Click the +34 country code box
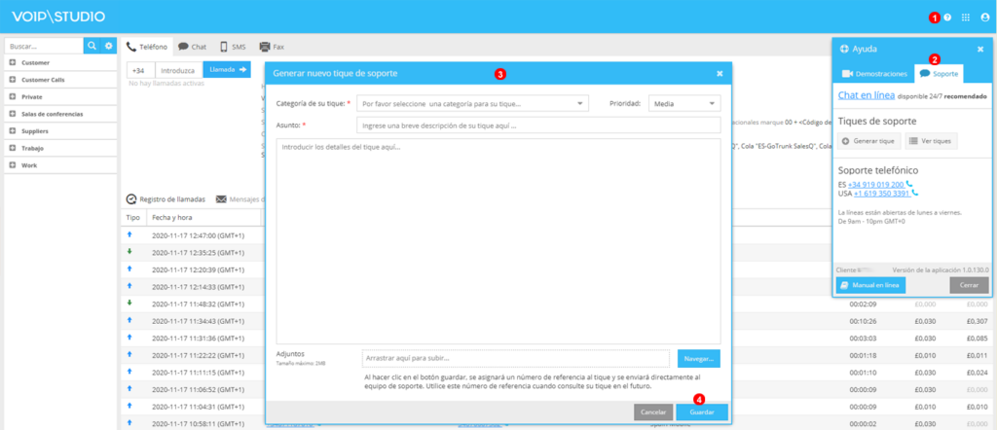This screenshot has width=997, height=430. click(x=141, y=70)
